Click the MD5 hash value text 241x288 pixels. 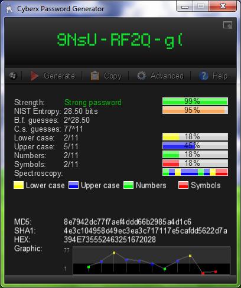coord(128,222)
